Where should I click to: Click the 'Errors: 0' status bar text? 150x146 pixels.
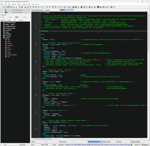(x=145, y=145)
